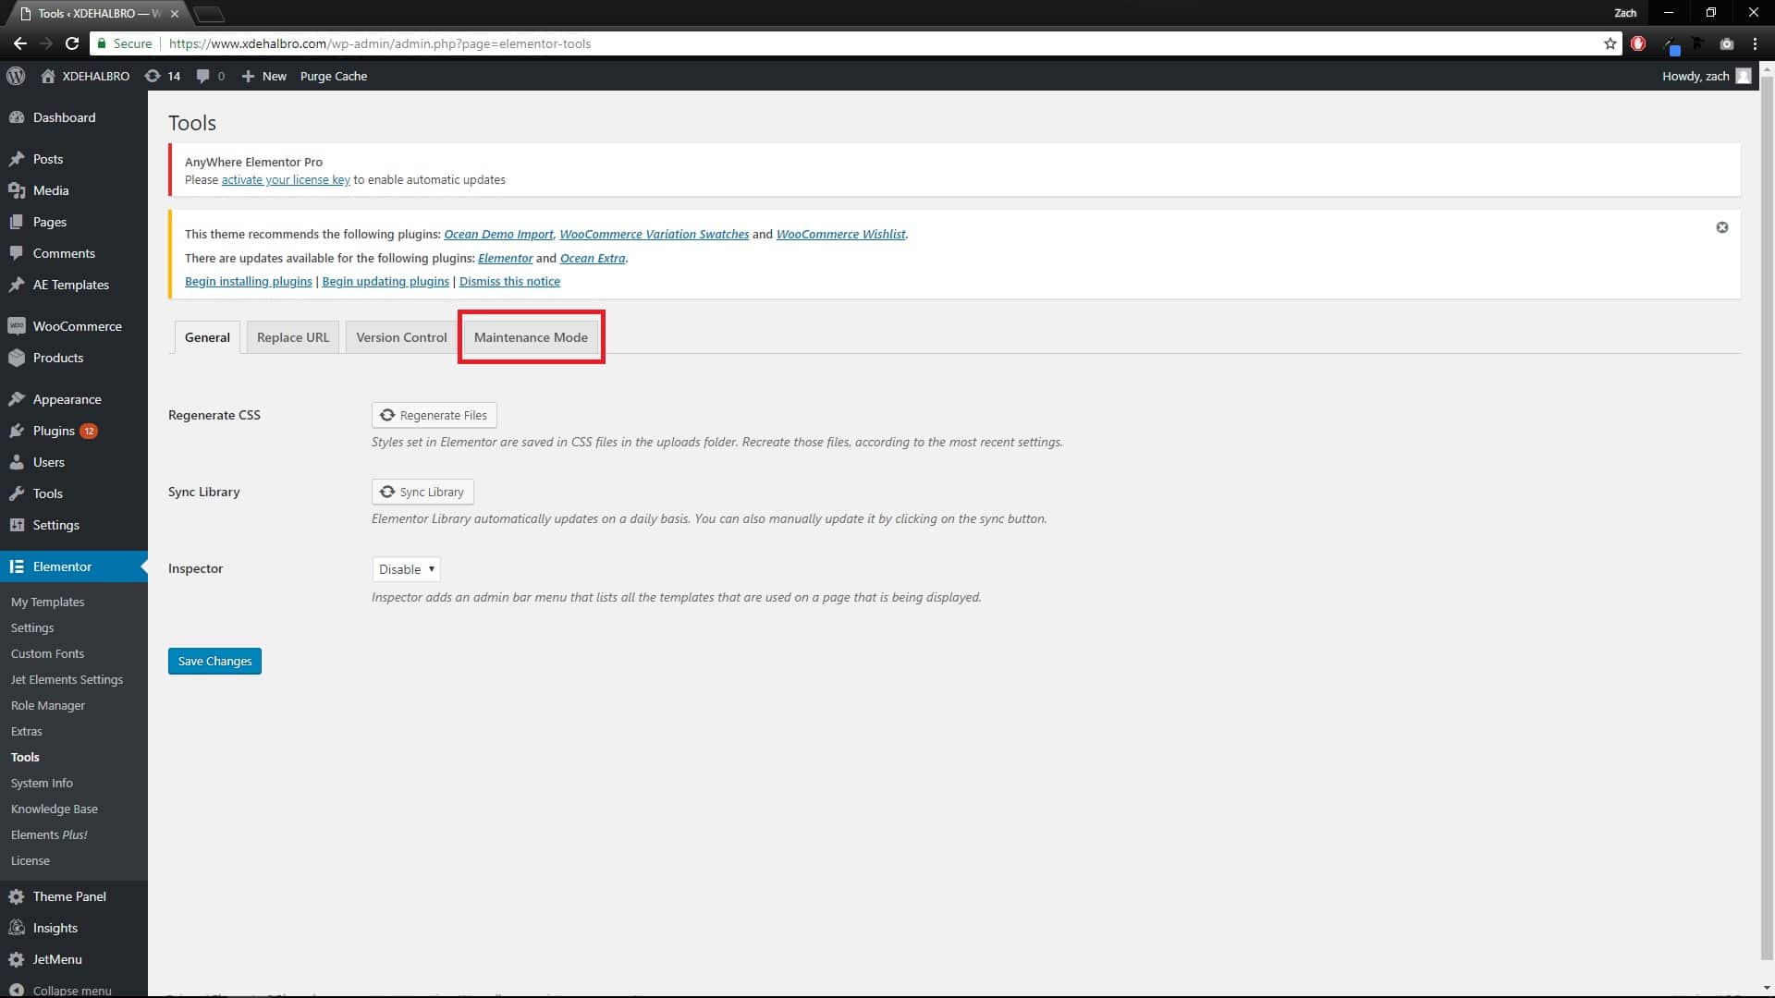Open Comments in the sidebar
This screenshot has height=998, width=1775.
point(74,253)
